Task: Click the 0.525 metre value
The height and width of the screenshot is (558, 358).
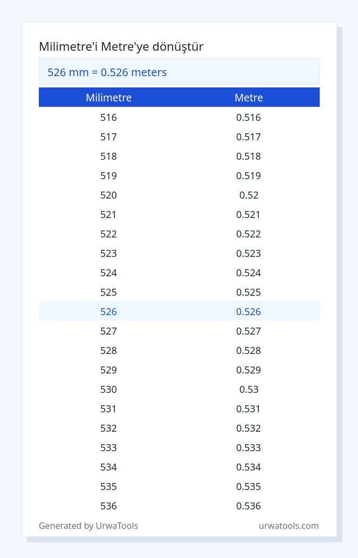Action: click(249, 292)
